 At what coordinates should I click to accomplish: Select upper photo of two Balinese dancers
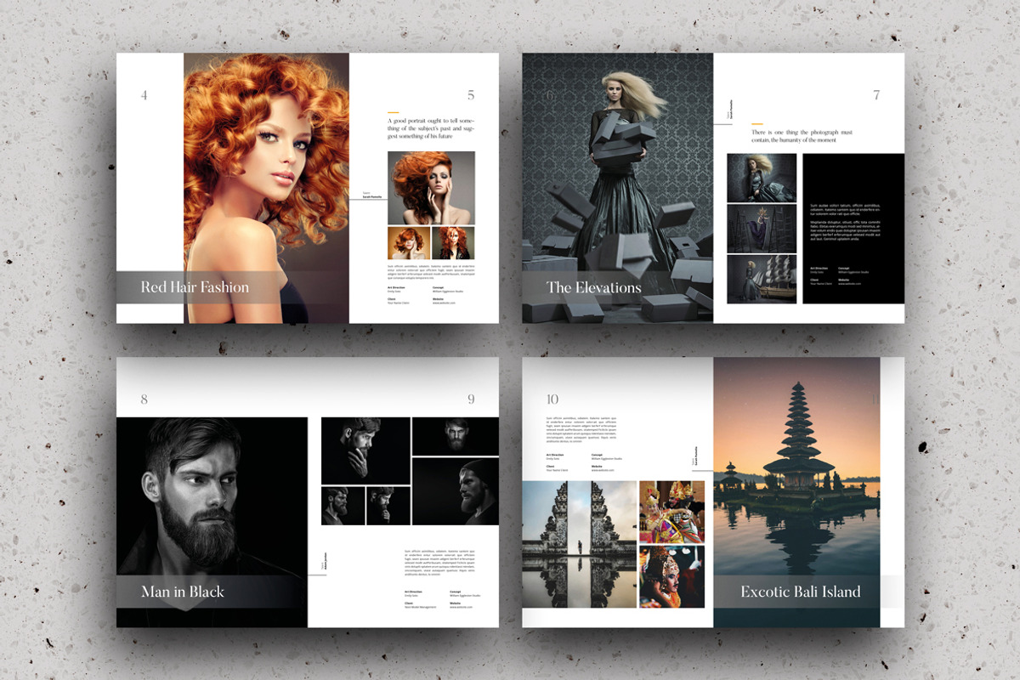click(x=671, y=512)
